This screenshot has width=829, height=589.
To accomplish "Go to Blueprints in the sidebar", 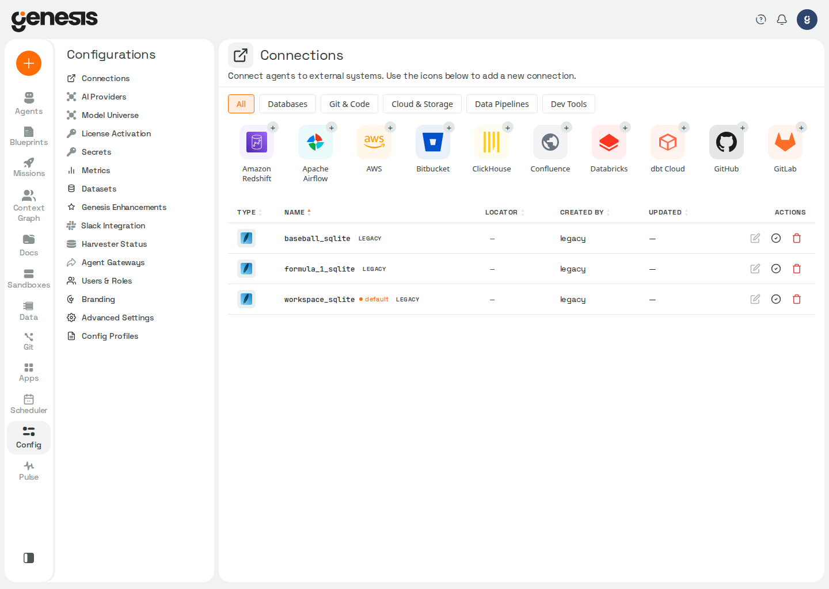I will coord(29,136).
